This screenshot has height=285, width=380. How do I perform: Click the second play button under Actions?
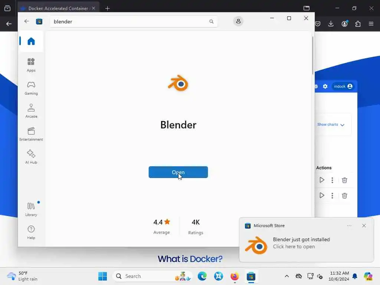click(x=322, y=195)
